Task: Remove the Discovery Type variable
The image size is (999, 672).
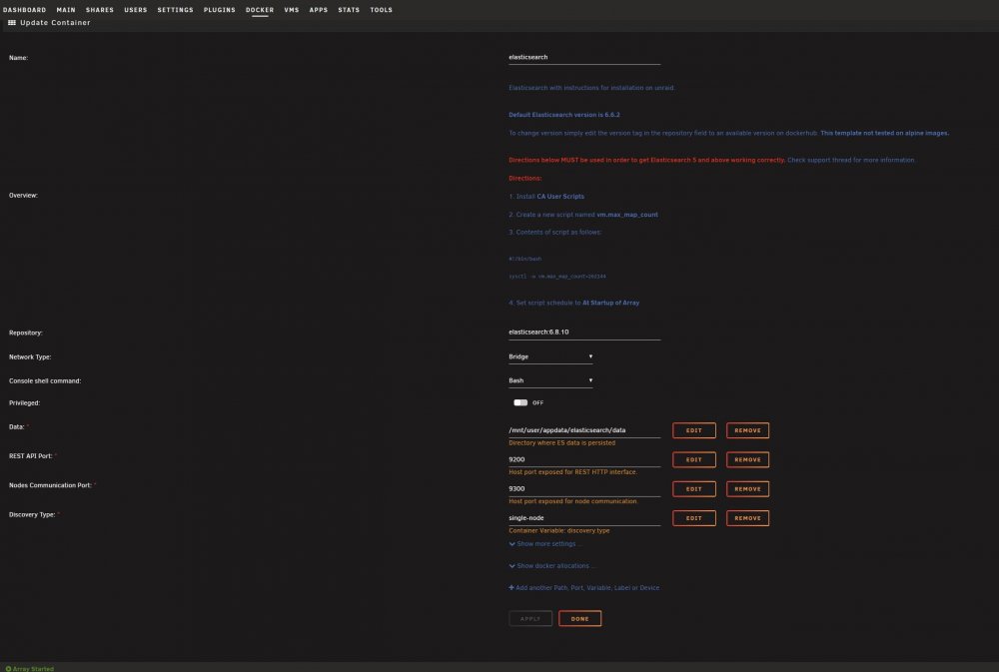Action: point(747,518)
